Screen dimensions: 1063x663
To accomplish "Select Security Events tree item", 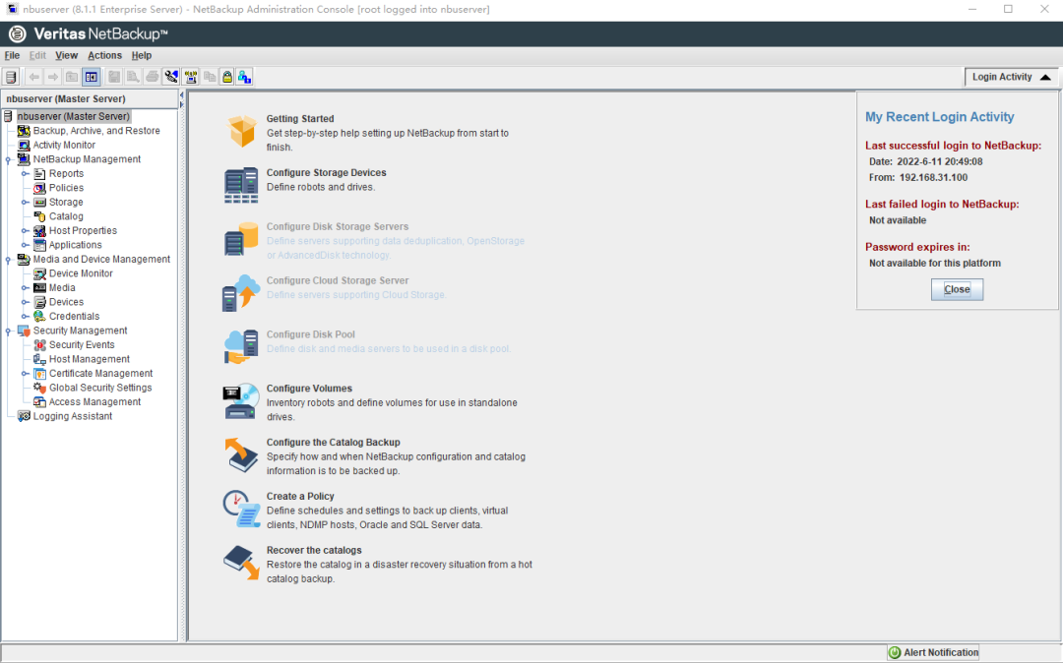I will 82,345.
